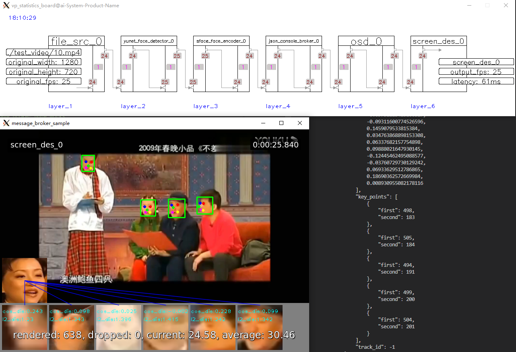Select the yunet_face_detector_0 node title

click(149, 41)
